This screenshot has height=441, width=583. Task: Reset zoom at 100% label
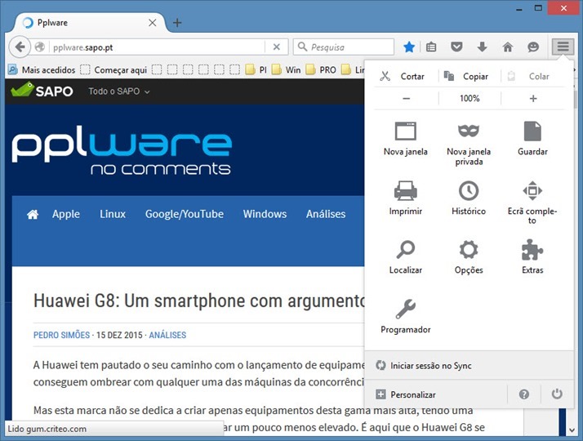click(x=470, y=99)
